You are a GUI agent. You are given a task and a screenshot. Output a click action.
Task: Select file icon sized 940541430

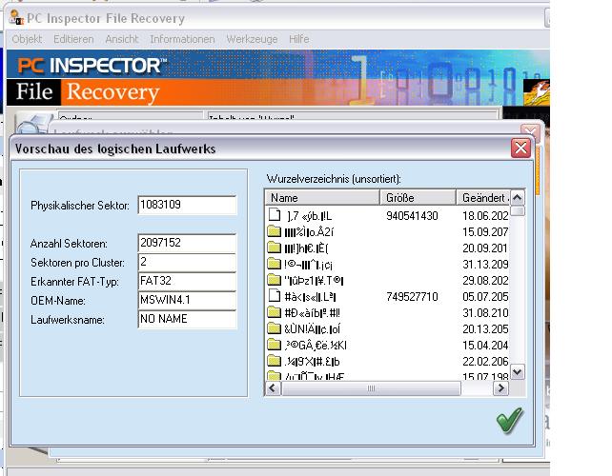pos(275,215)
